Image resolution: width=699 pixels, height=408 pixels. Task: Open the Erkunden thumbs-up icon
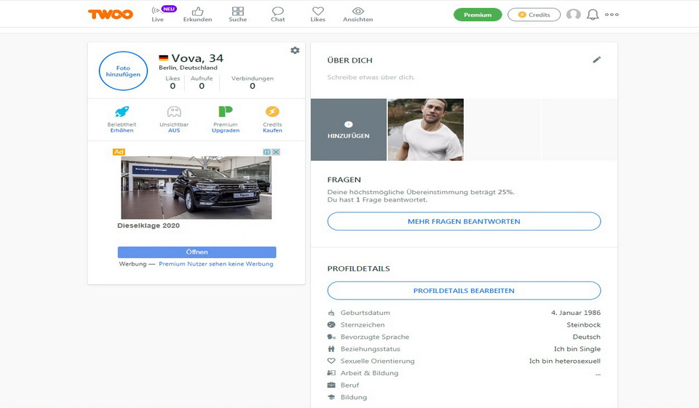(x=197, y=14)
